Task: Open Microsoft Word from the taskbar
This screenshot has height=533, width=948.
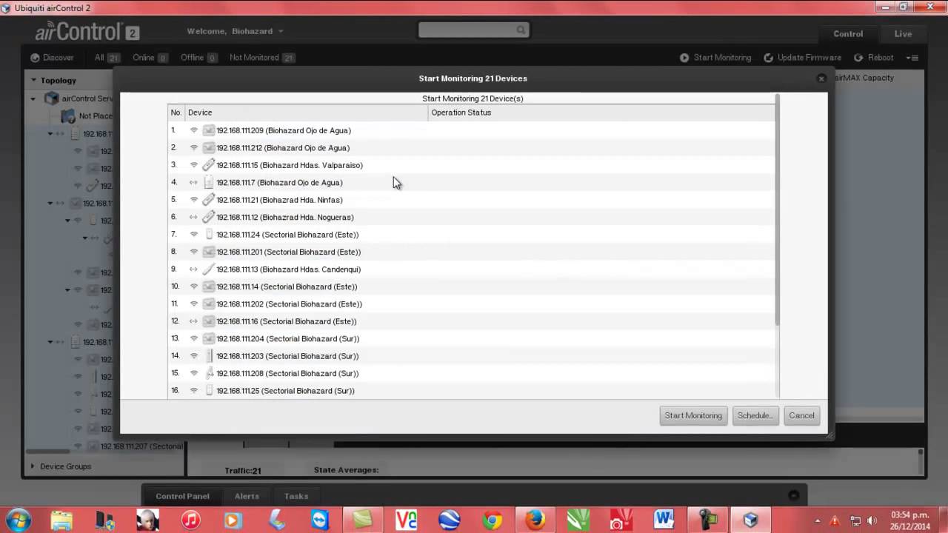Action: coord(664,520)
